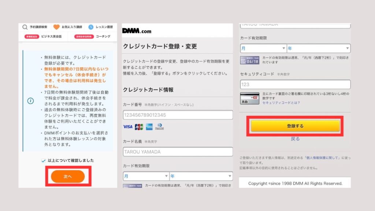Click the 戻る link
Screen dimensions: 375x211
pyautogui.click(x=295, y=139)
